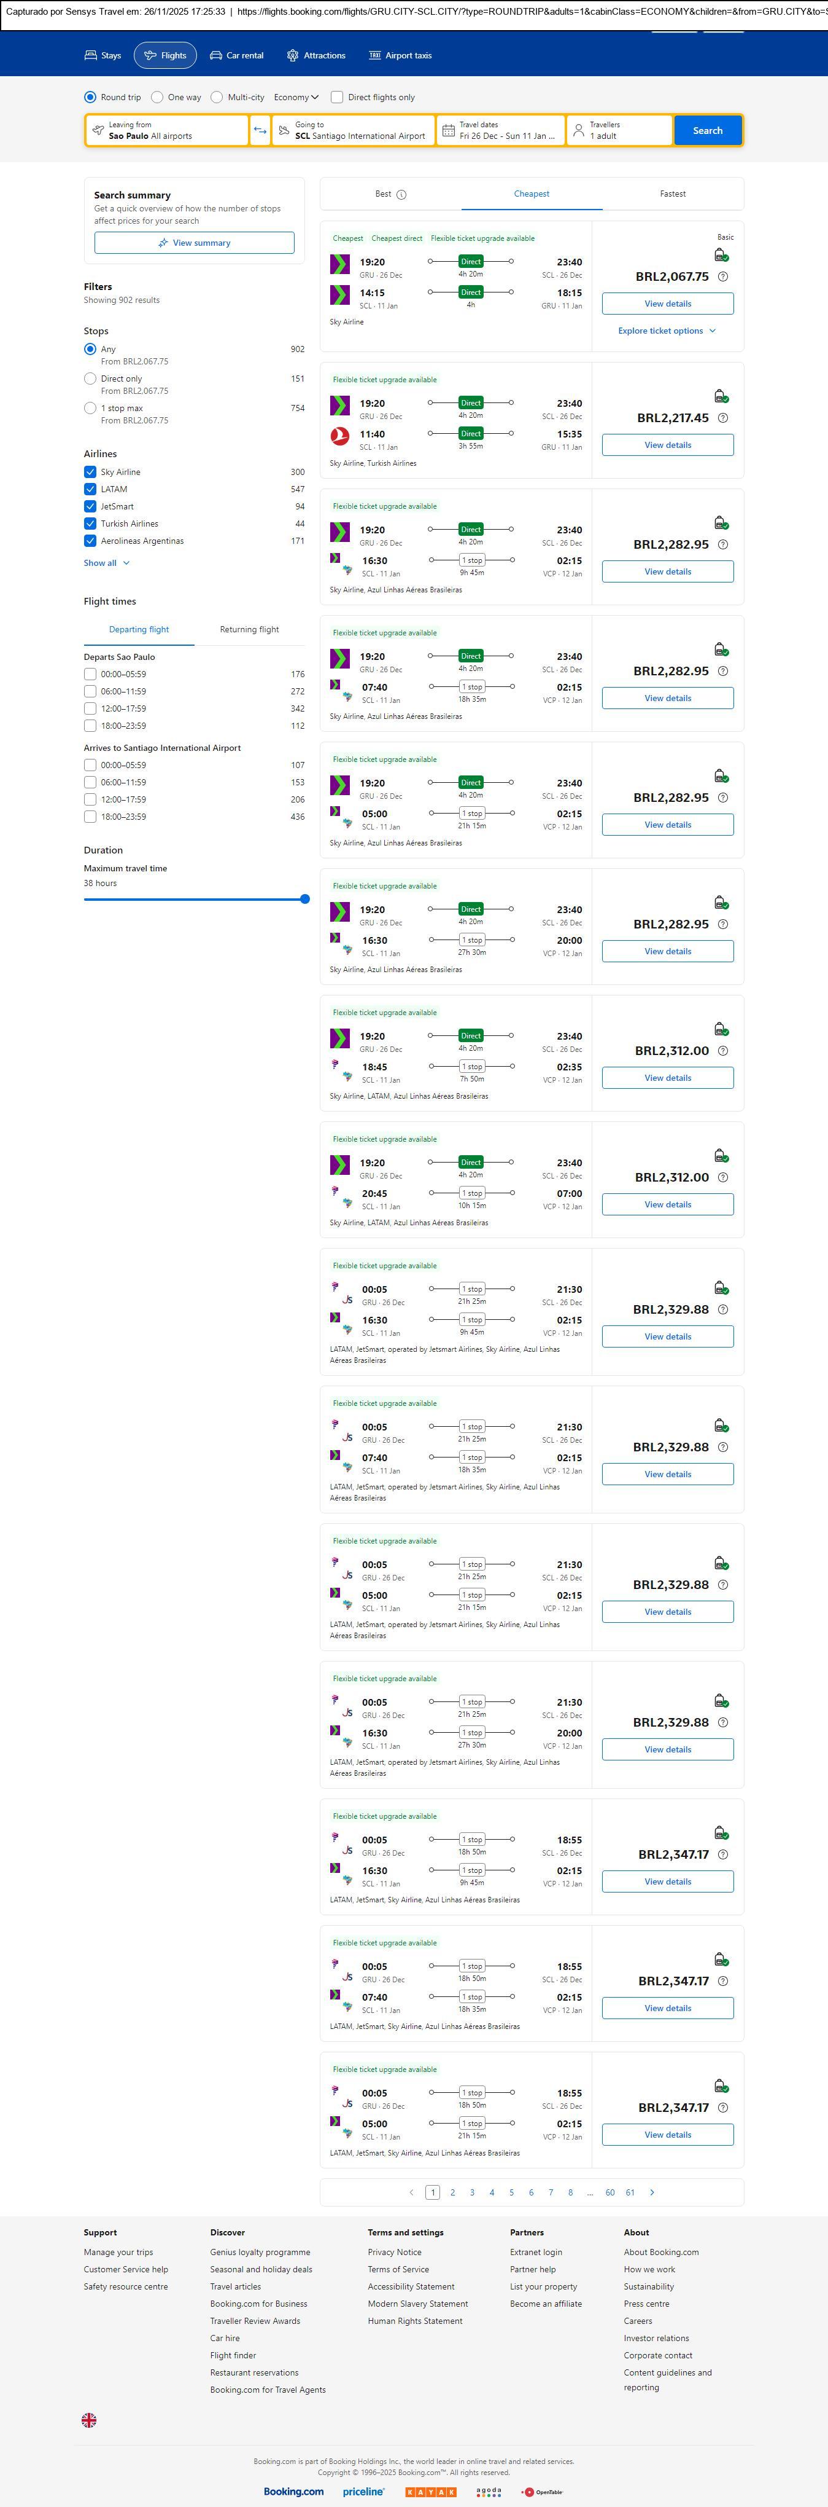This screenshot has width=828, height=2507.
Task: Select the One way radio button
Action: pyautogui.click(x=157, y=97)
